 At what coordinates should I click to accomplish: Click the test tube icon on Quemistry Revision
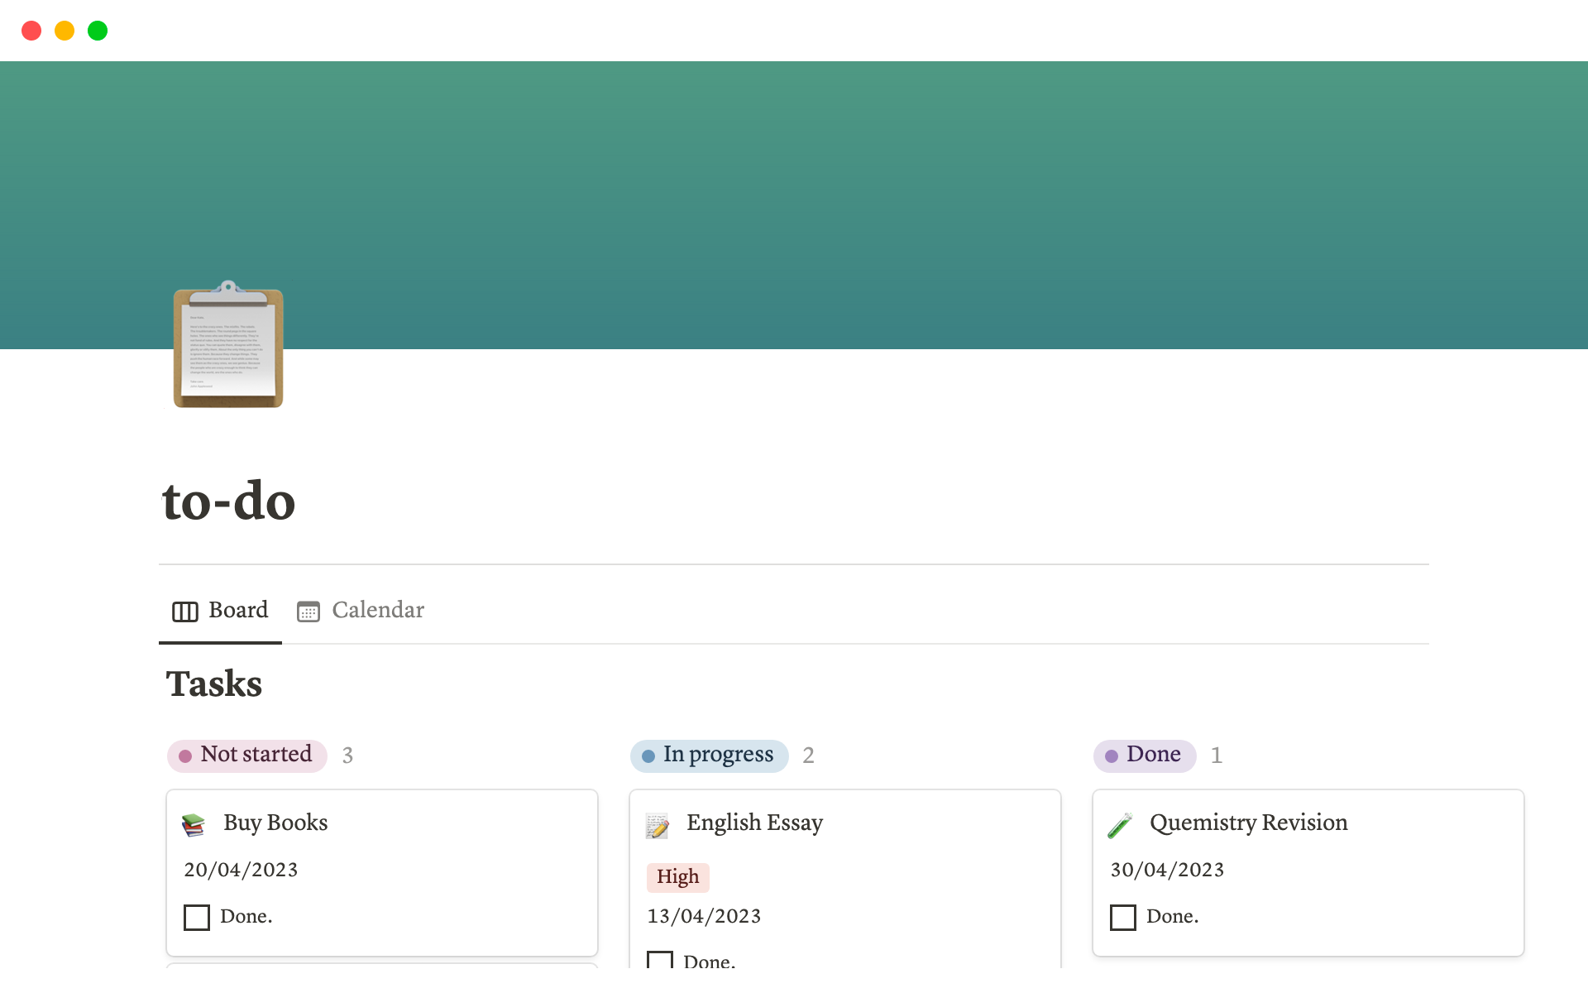1120,825
